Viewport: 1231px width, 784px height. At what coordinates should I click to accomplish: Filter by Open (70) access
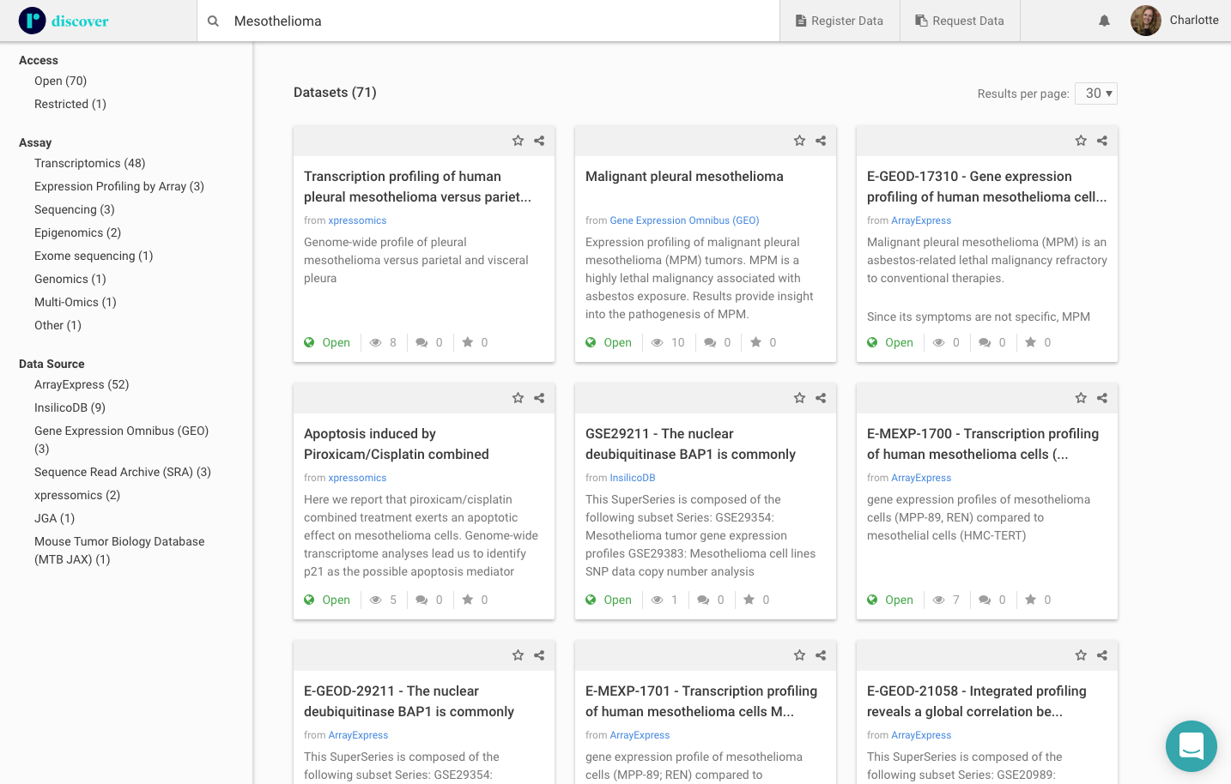pyautogui.click(x=61, y=81)
